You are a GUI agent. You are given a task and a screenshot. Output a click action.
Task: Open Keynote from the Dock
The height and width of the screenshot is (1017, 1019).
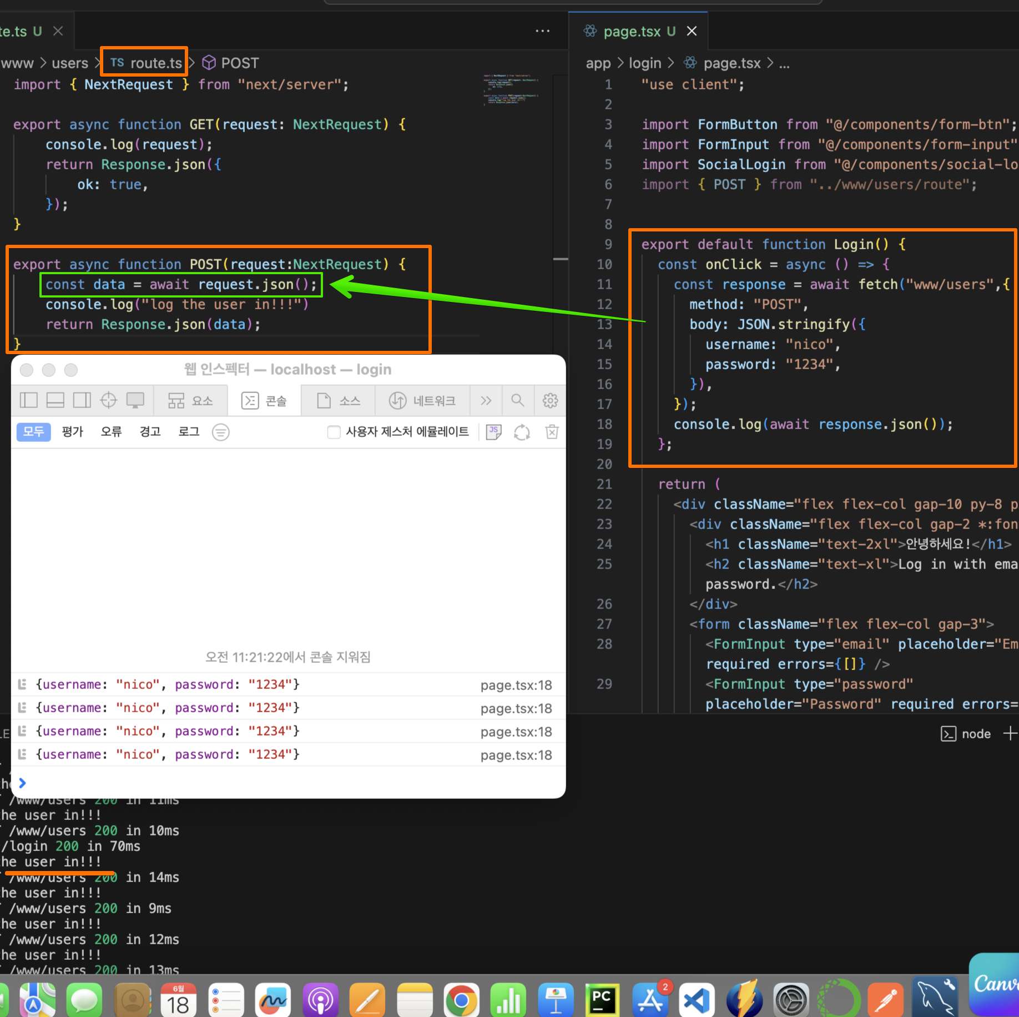pyautogui.click(x=556, y=999)
